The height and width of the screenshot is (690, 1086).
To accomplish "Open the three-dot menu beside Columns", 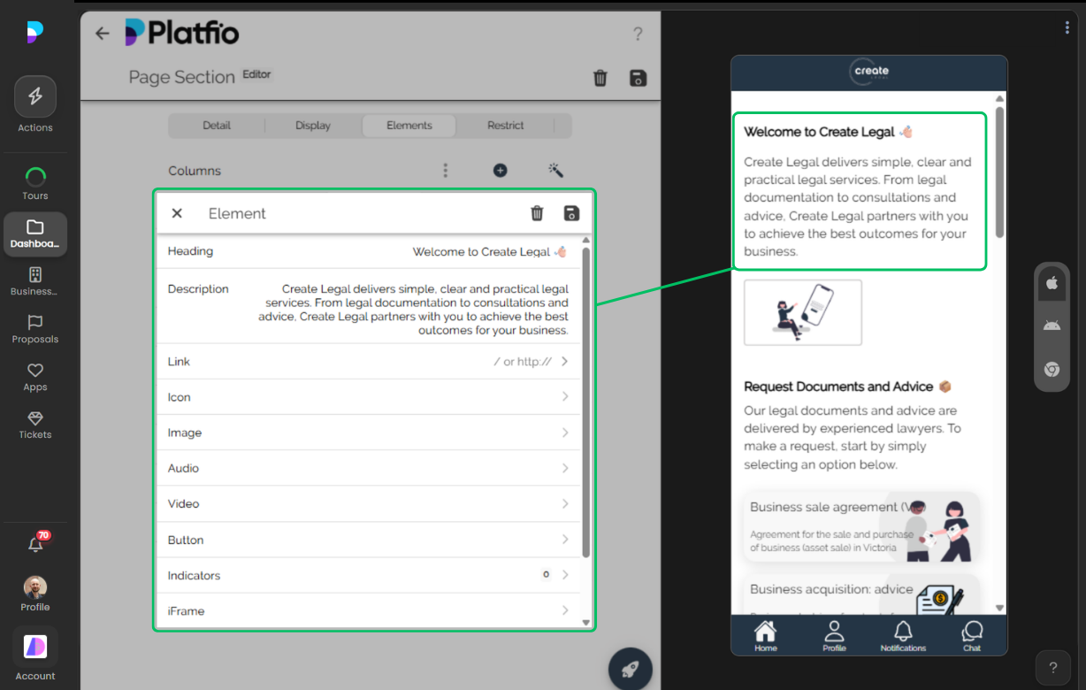I will click(x=446, y=170).
